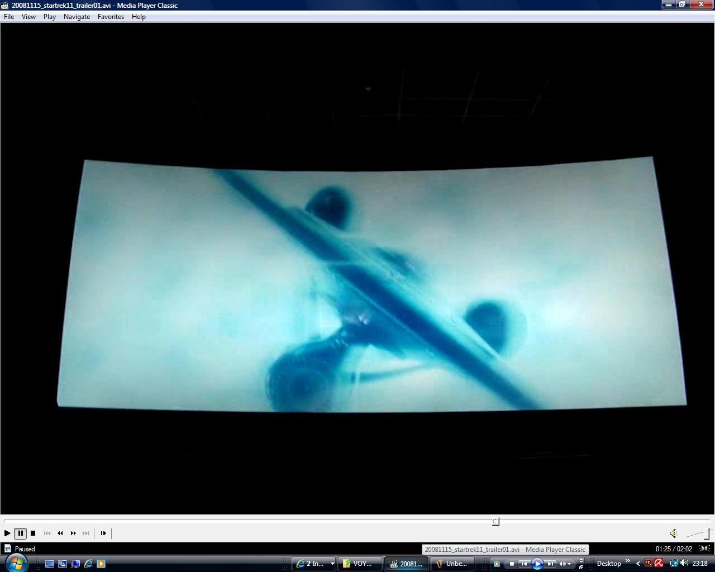Switch to the VOY taskbar button
Image resolution: width=715 pixels, height=572 pixels.
(360, 564)
